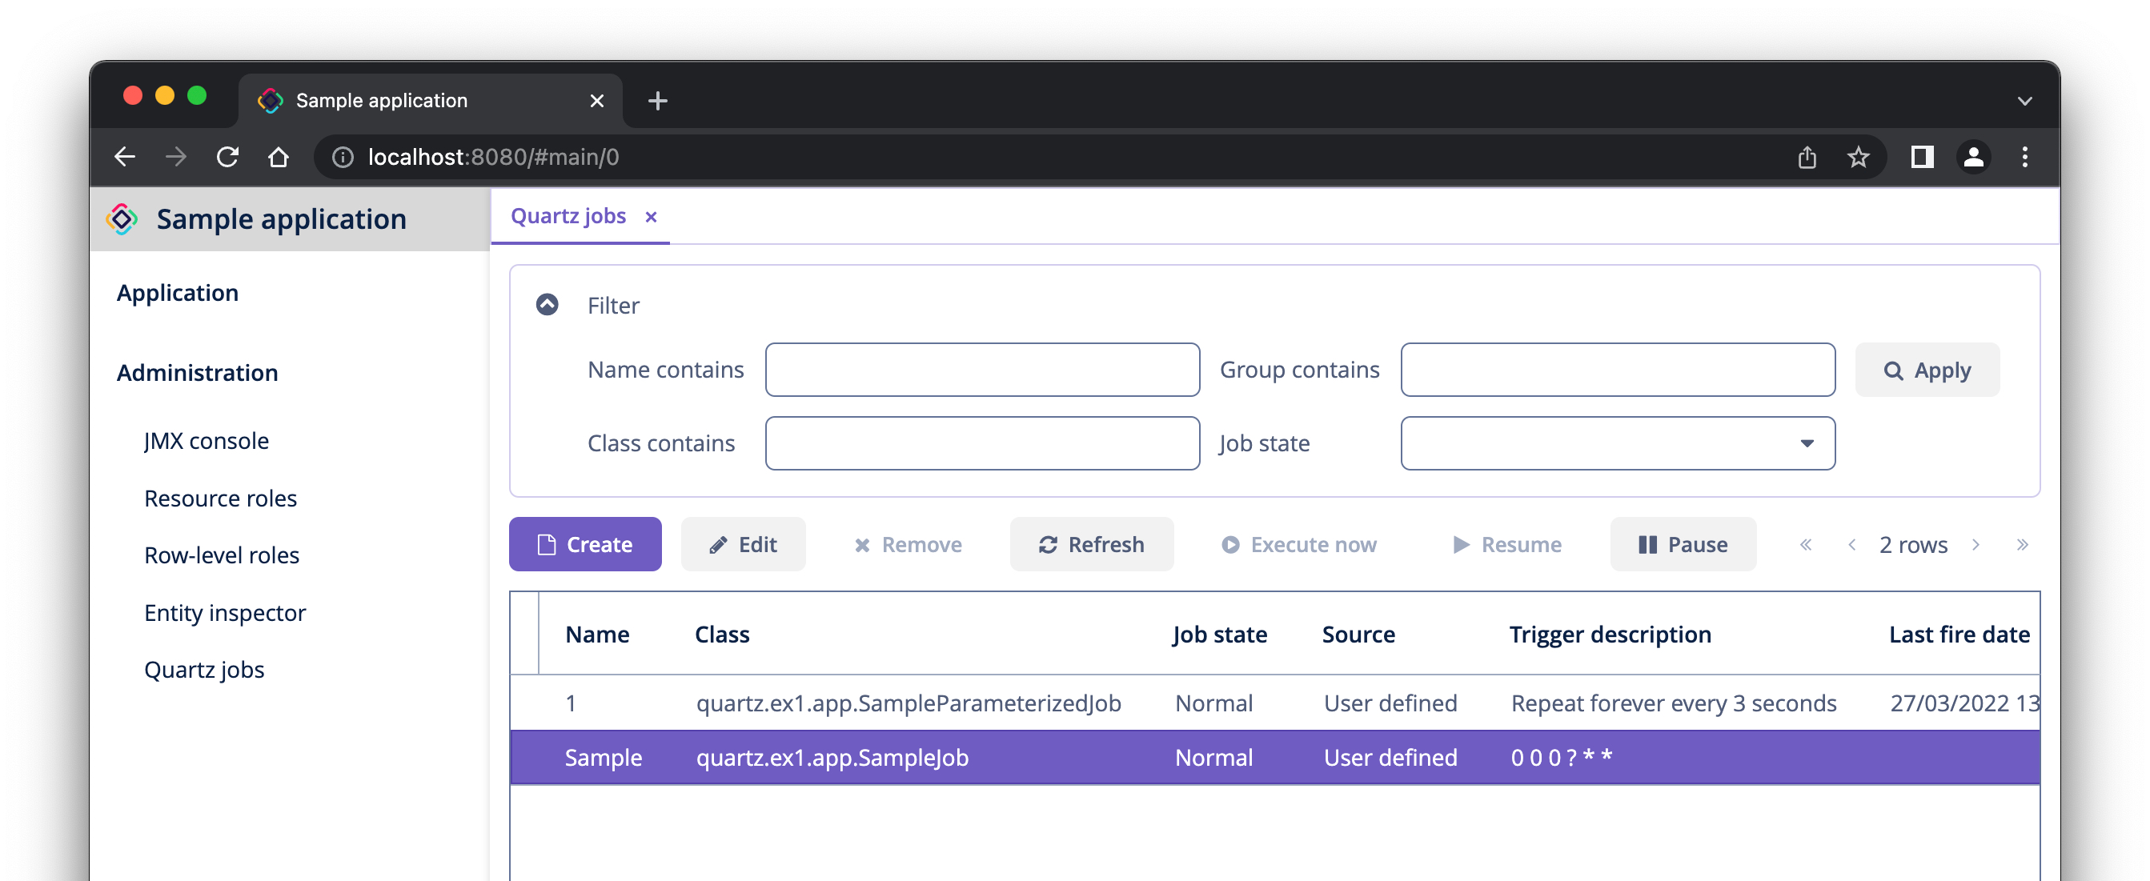This screenshot has height=881, width=2150.
Task: Go to previous page of rows
Action: coord(1852,544)
